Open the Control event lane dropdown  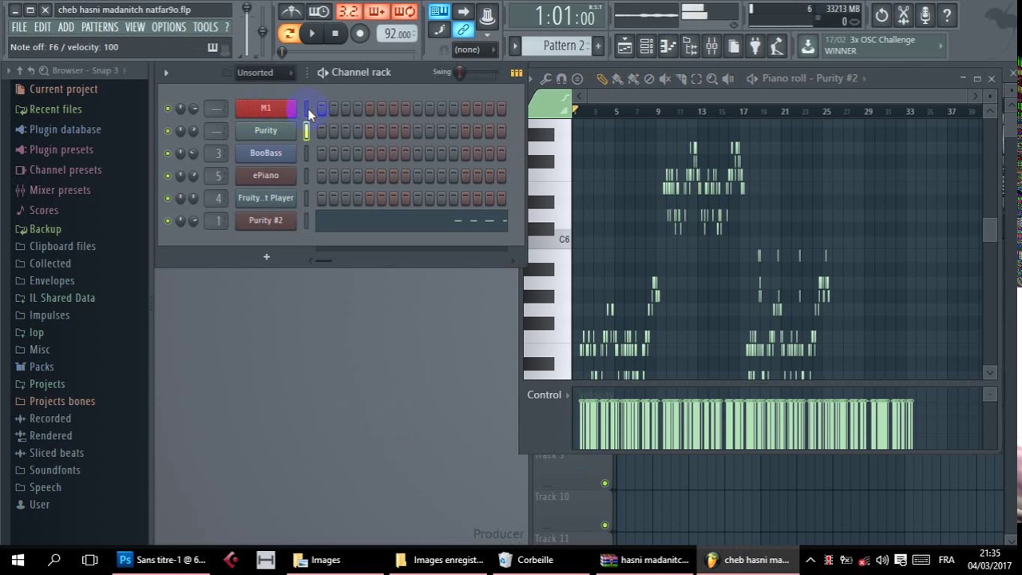pyautogui.click(x=549, y=395)
